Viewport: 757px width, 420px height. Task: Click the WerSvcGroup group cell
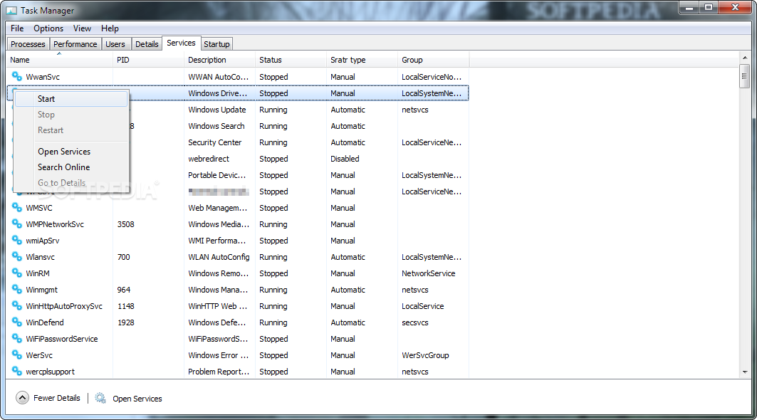click(425, 355)
